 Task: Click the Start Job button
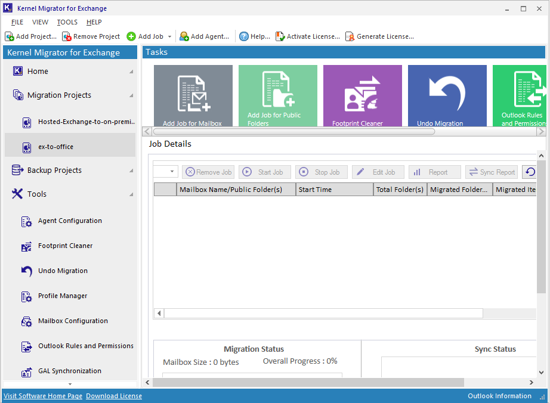(265, 172)
